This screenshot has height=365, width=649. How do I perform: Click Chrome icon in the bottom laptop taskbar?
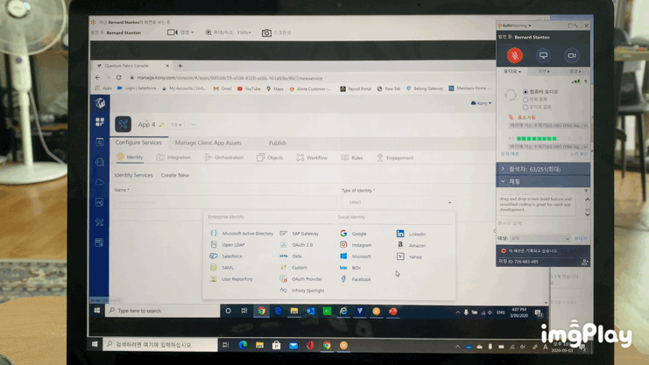coord(327,345)
